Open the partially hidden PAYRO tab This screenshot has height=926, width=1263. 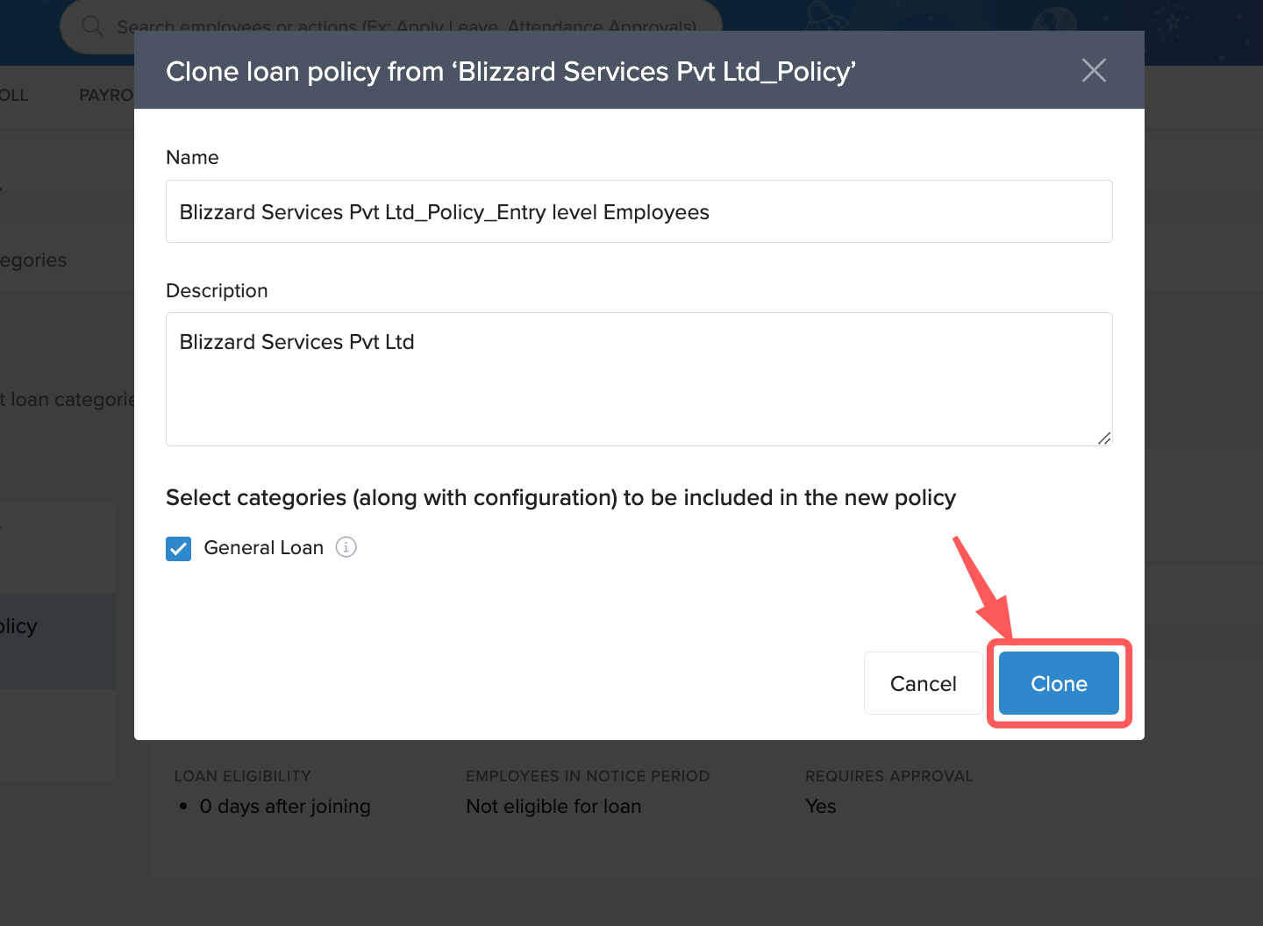[105, 95]
